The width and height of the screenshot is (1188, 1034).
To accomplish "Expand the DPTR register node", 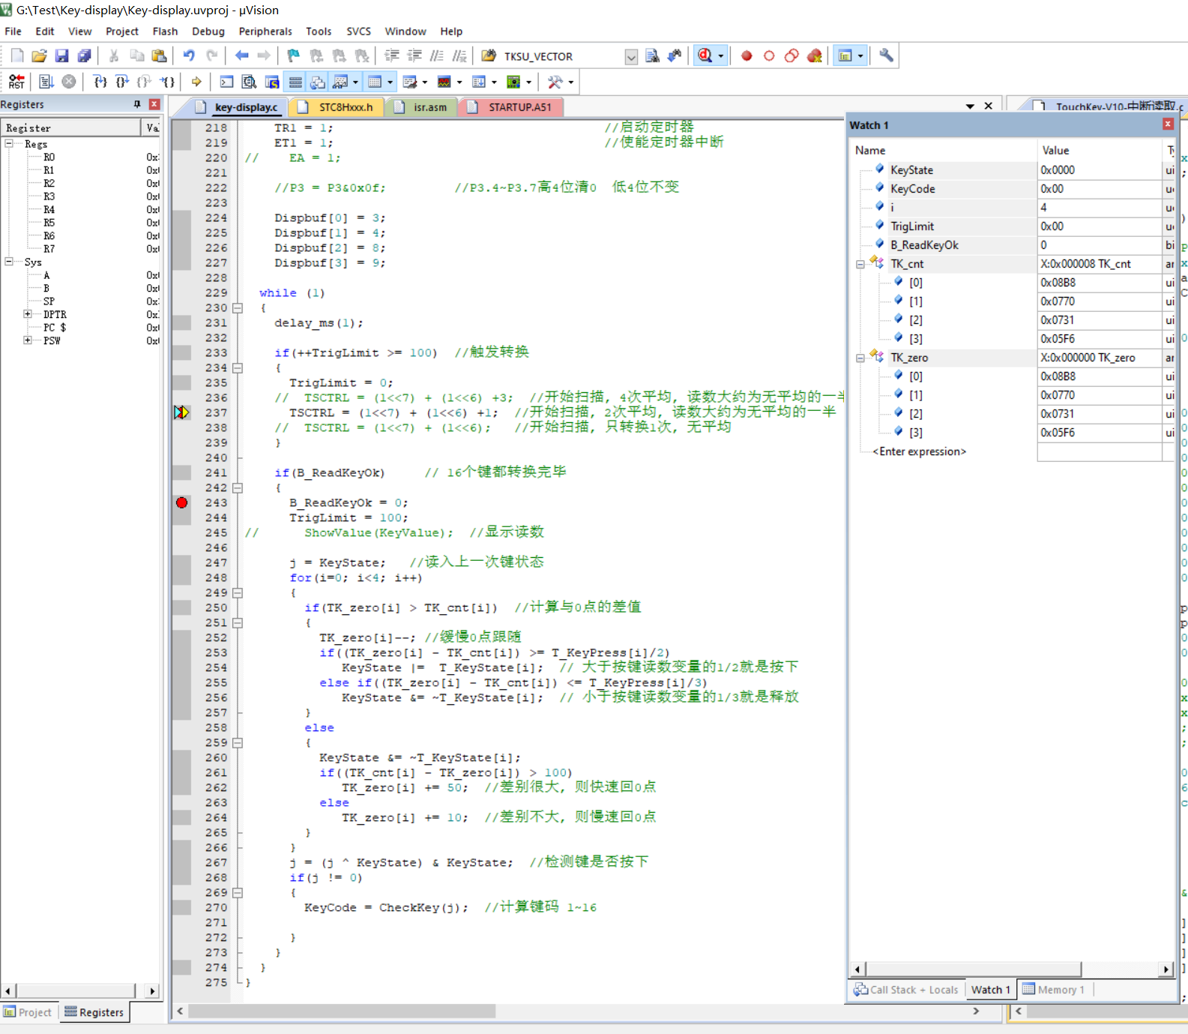I will pyautogui.click(x=28, y=314).
